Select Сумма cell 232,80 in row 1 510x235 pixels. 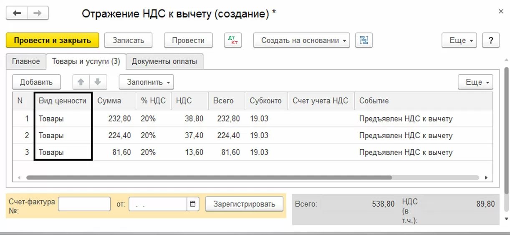coord(114,119)
